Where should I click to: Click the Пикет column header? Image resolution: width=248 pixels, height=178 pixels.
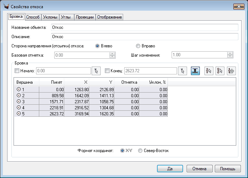[52, 82]
